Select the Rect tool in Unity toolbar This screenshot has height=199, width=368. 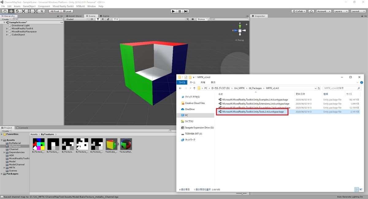click(29, 11)
